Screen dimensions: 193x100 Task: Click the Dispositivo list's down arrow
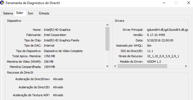(107, 66)
